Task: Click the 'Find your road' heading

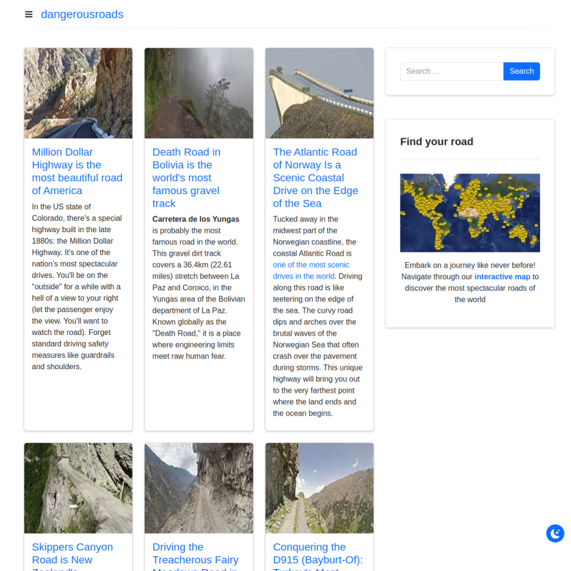Action: [x=436, y=141]
